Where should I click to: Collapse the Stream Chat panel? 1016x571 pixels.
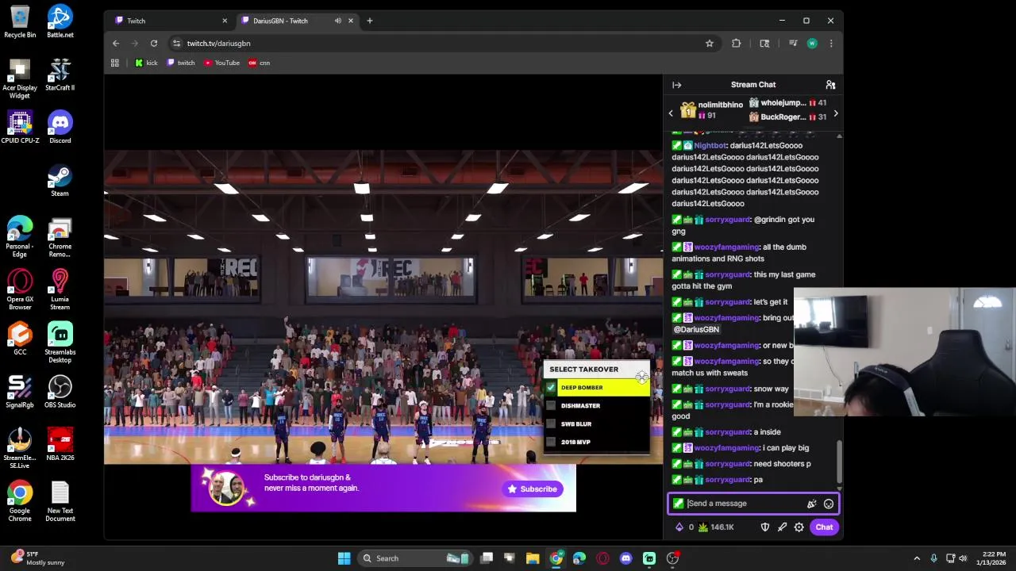[677, 85]
